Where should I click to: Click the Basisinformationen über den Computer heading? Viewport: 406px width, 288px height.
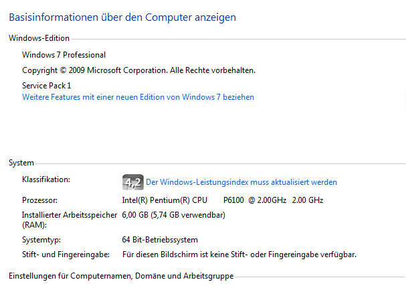[x=122, y=16]
